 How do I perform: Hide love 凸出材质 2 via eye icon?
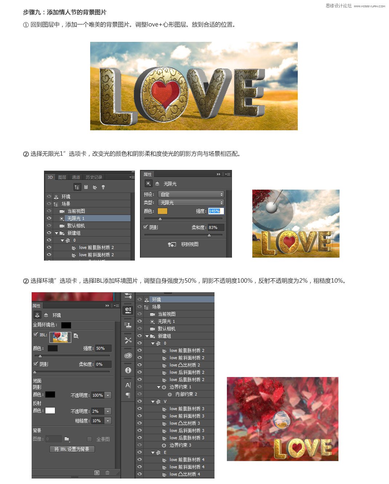tap(140, 365)
